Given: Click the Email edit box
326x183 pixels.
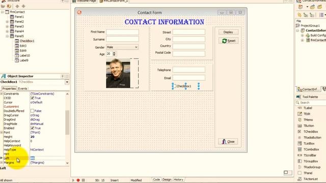Looking at the screenshot, I should (x=189, y=78).
